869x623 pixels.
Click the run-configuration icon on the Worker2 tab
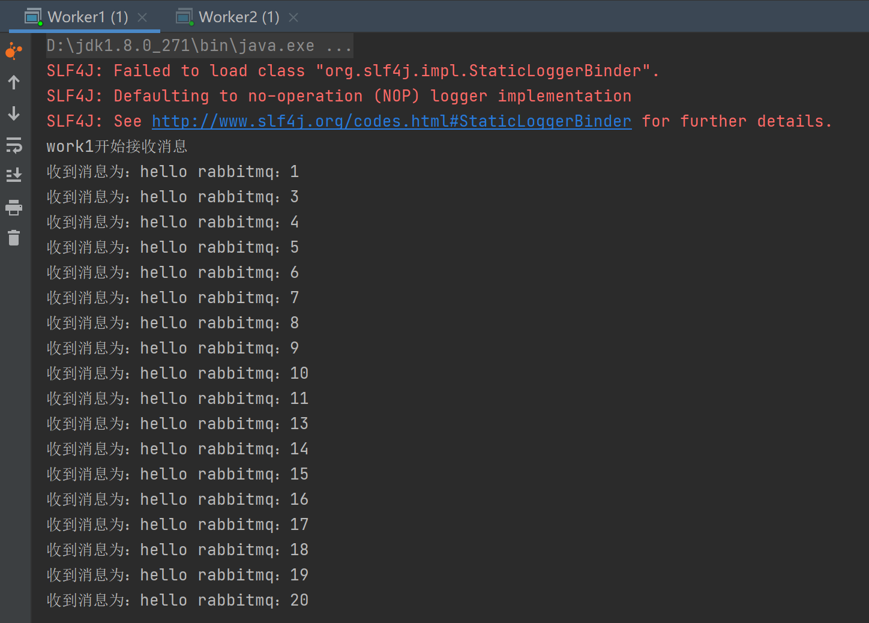click(x=184, y=17)
